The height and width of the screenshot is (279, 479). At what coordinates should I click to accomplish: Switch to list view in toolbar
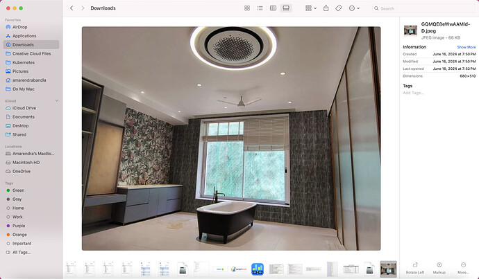(260, 8)
